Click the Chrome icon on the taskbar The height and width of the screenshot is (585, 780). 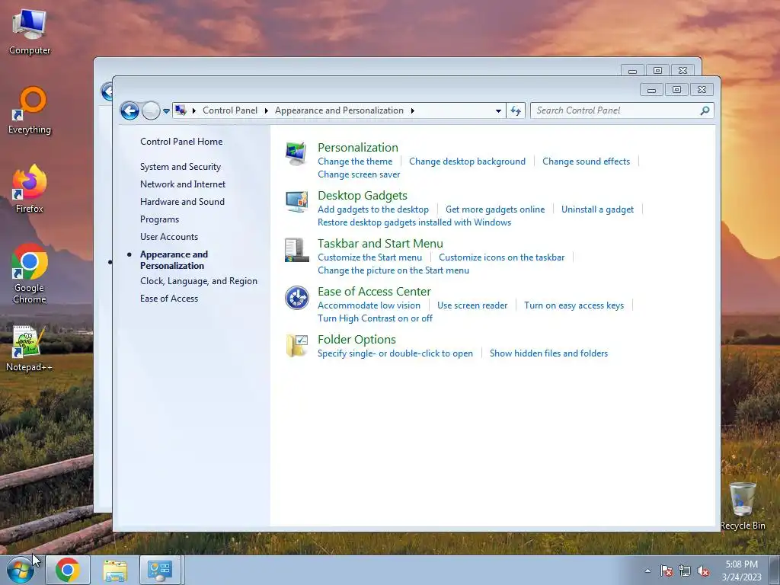(68, 570)
